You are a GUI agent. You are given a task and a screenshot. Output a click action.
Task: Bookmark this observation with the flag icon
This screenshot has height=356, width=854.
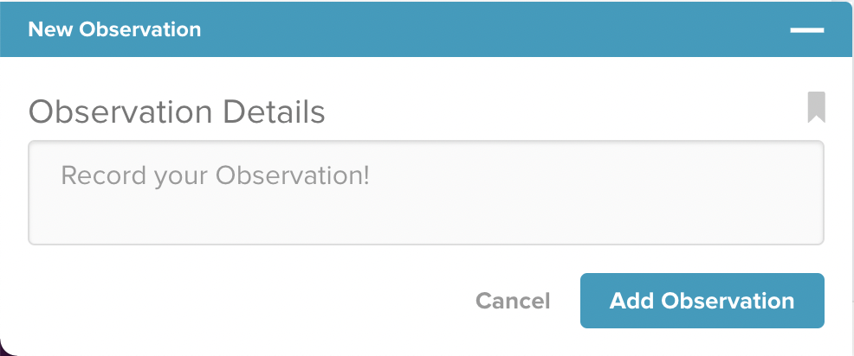pyautogui.click(x=816, y=107)
